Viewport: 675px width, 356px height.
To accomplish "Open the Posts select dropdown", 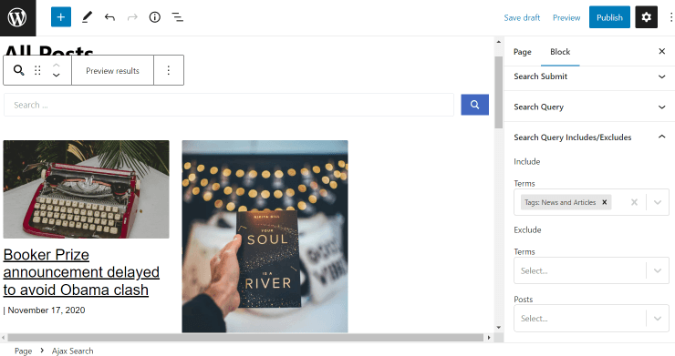I will coord(591,318).
